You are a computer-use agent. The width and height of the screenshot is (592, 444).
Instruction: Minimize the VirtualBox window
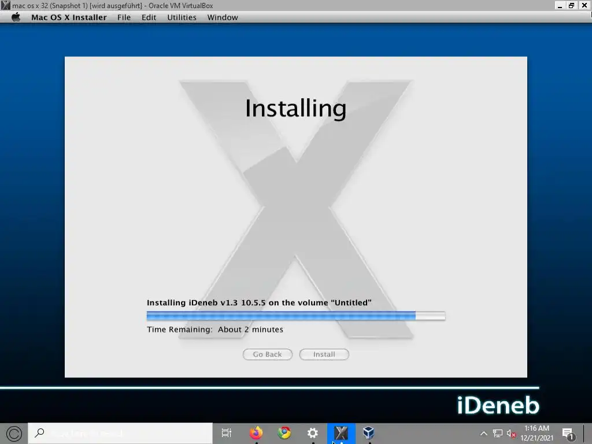[560, 6]
